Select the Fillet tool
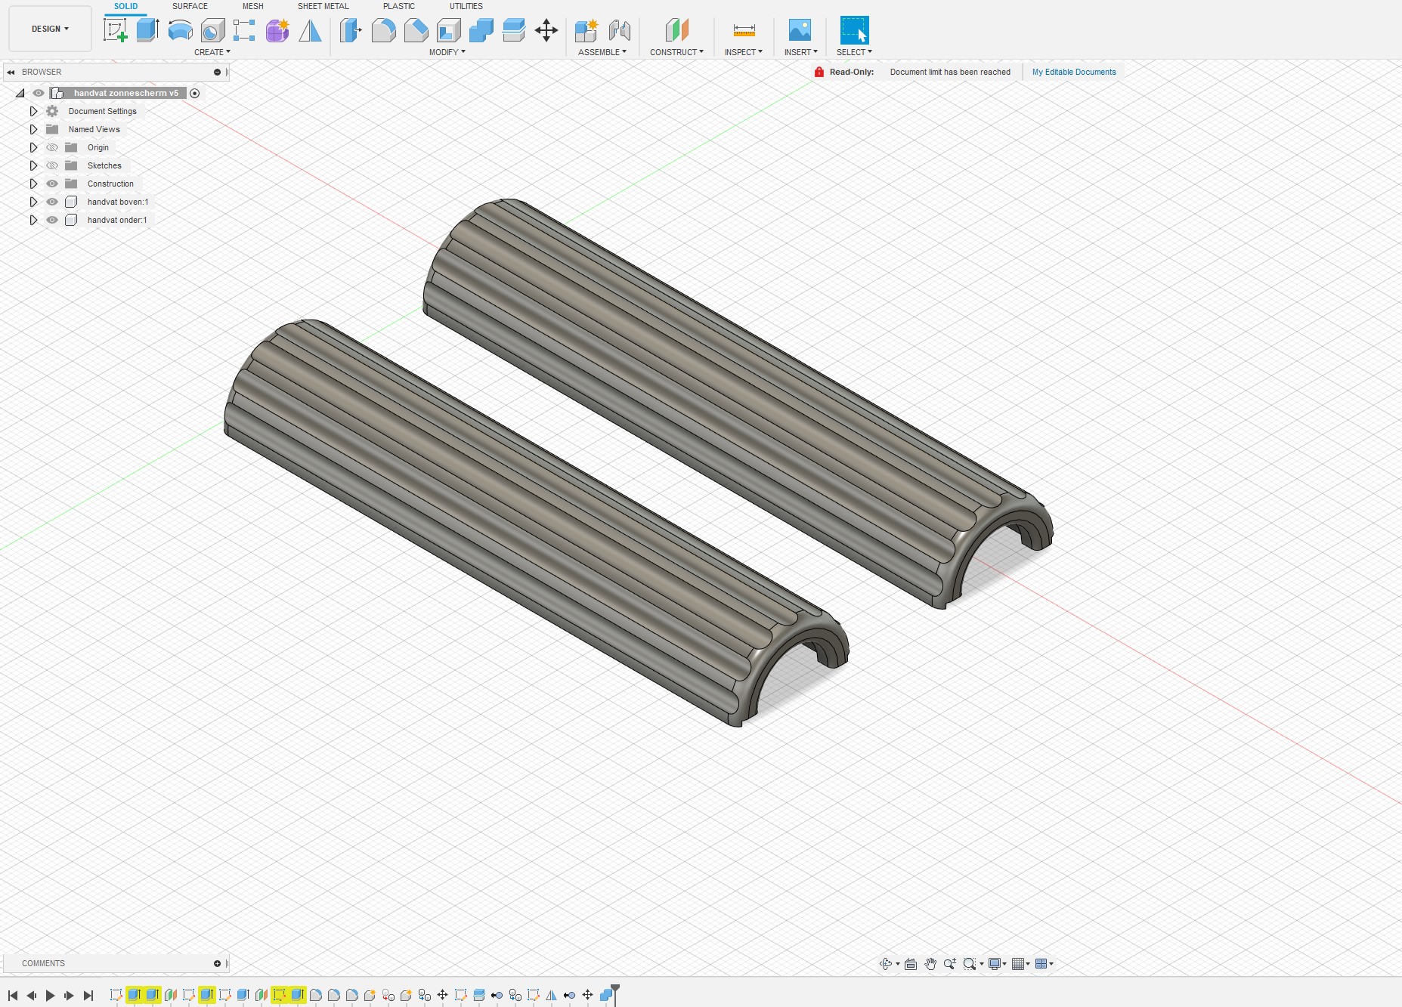 383,30
